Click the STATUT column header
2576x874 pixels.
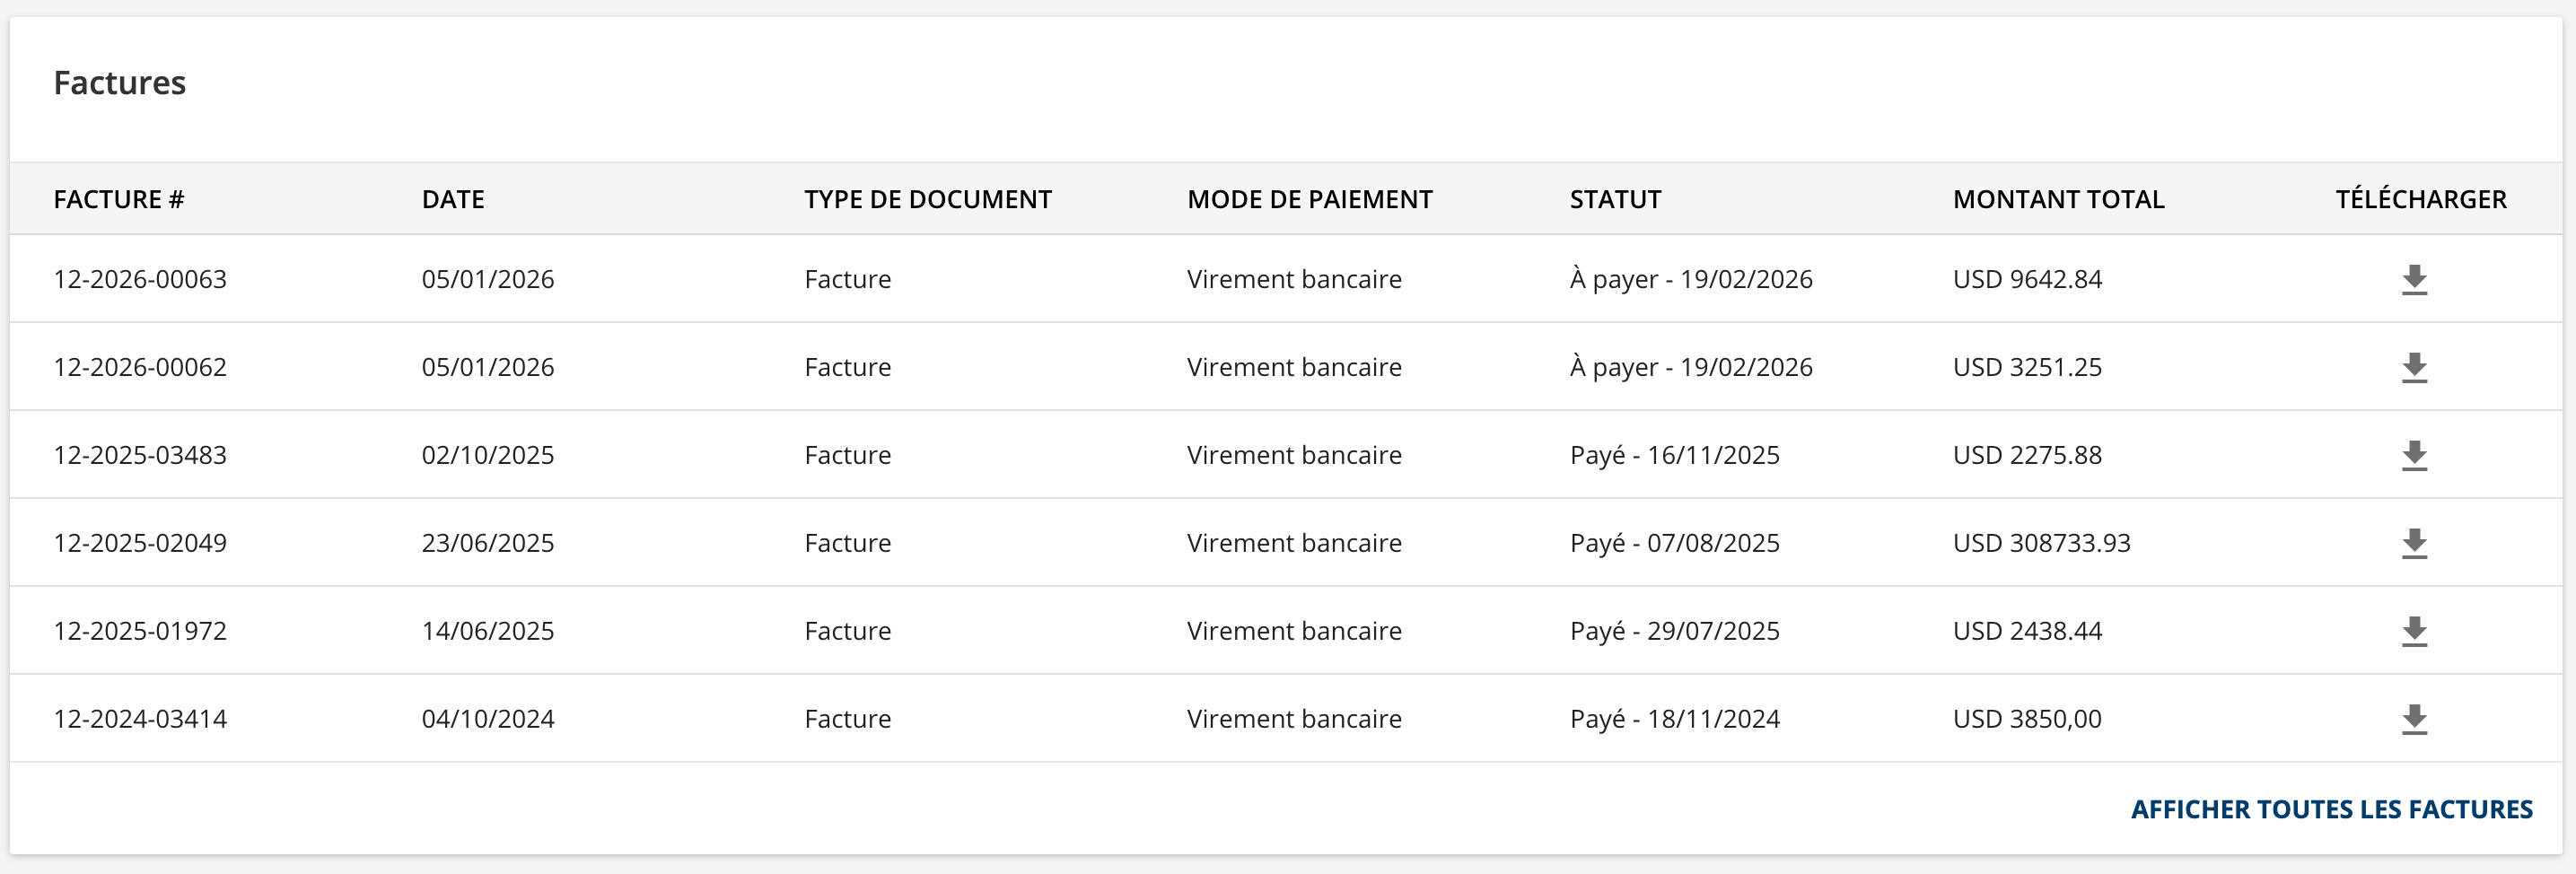(x=1614, y=199)
